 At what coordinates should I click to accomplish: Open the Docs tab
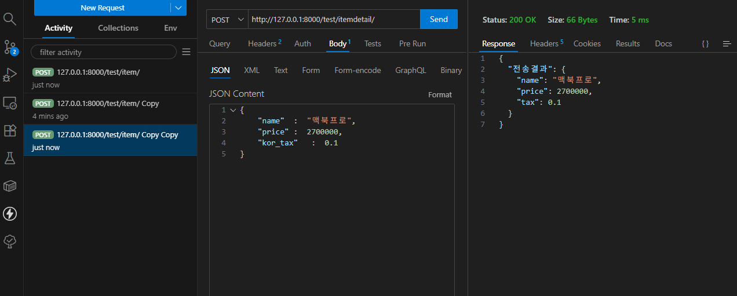pos(663,43)
